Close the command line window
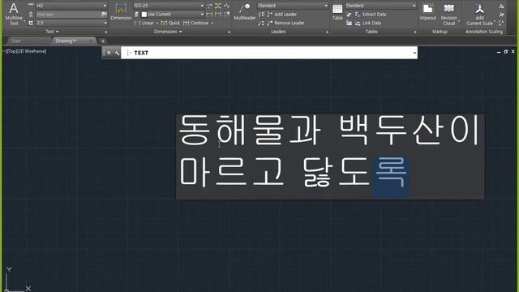 click(x=109, y=53)
